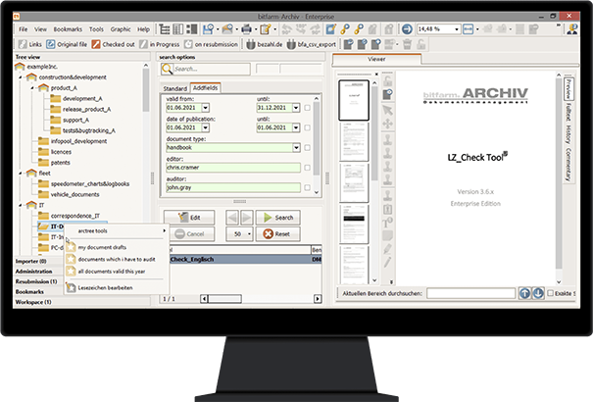Toggle the In Progress filter
This screenshot has height=402, width=593.
click(x=159, y=44)
